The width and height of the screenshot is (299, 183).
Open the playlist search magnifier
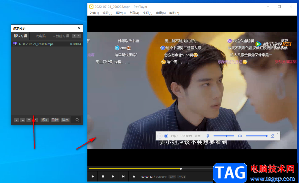click(77, 120)
